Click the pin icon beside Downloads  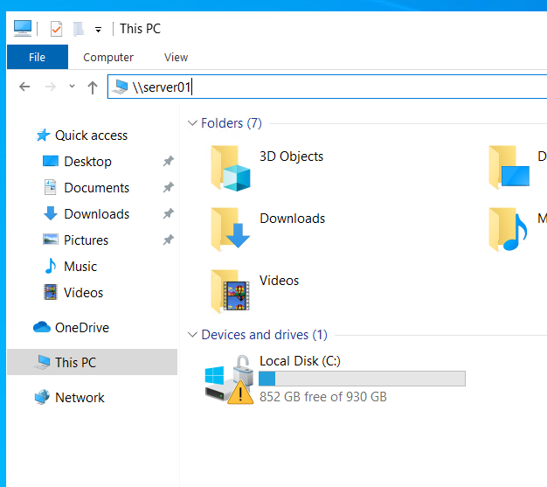[168, 213]
